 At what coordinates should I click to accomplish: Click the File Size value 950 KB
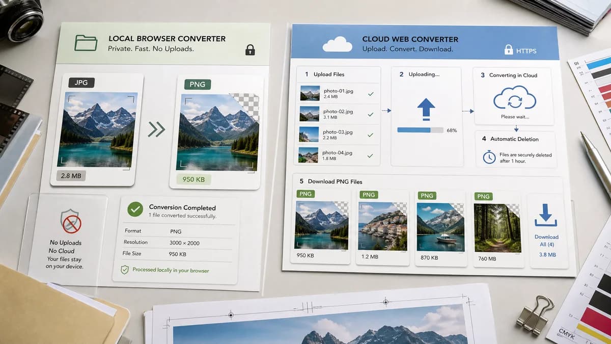pyautogui.click(x=178, y=254)
